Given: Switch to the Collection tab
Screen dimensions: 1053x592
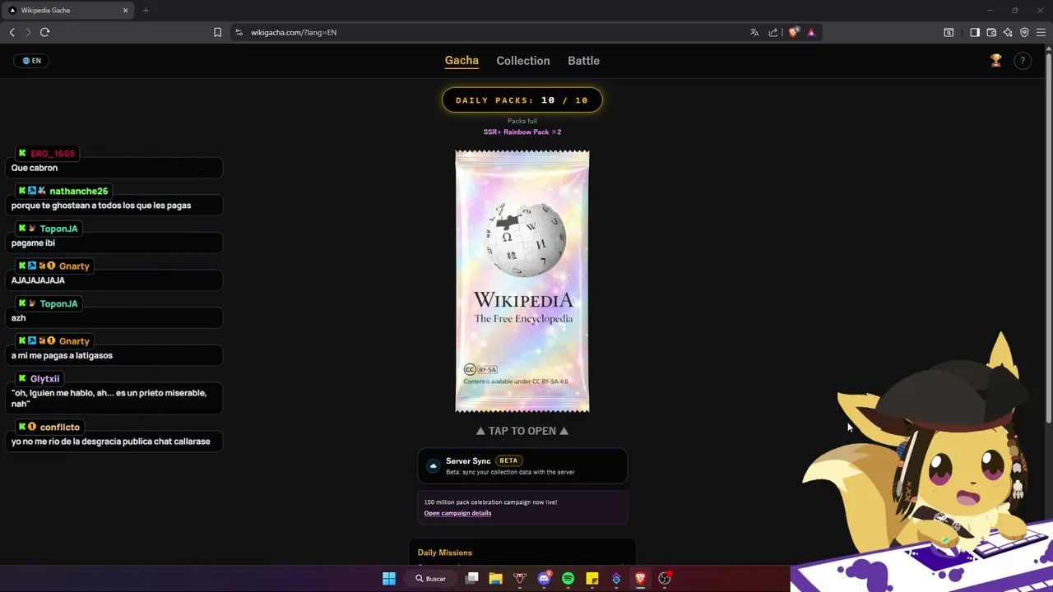Looking at the screenshot, I should point(523,61).
